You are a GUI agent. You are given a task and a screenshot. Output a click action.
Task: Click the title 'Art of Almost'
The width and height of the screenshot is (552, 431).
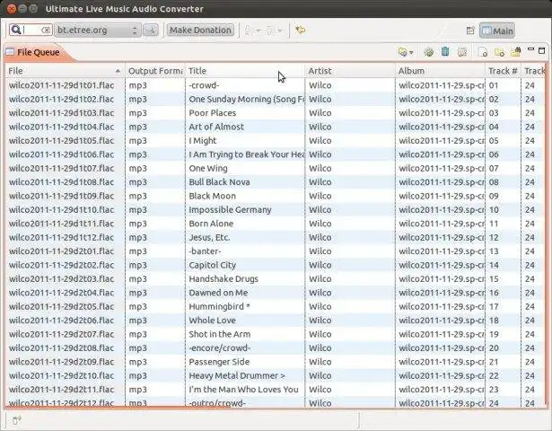pos(216,127)
